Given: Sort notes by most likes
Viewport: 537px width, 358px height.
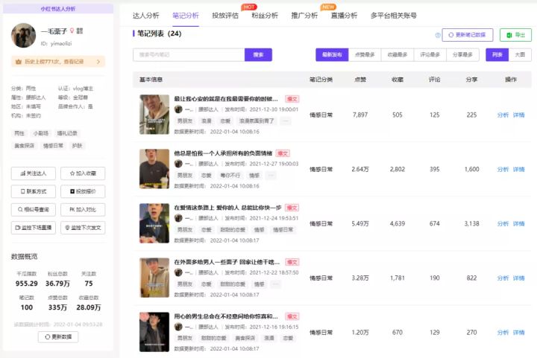Looking at the screenshot, I should coord(365,54).
